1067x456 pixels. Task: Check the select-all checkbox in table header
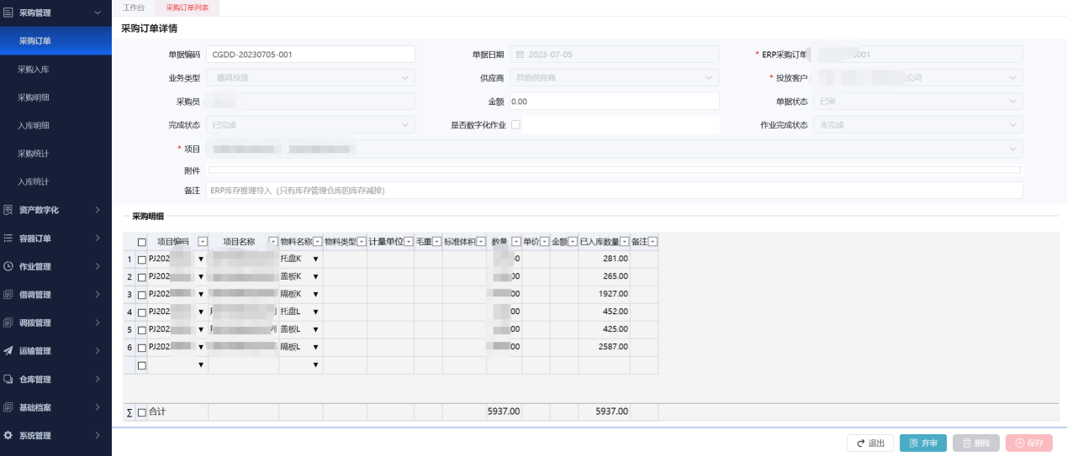(141, 242)
